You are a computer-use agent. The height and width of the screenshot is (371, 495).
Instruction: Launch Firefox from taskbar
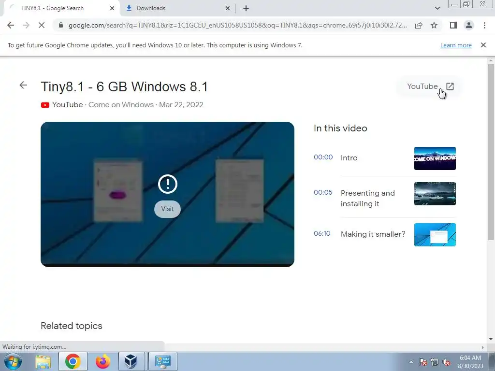click(102, 361)
